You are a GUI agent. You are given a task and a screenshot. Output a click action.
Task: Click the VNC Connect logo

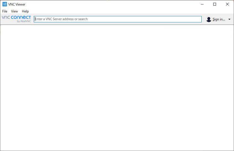coord(16,19)
